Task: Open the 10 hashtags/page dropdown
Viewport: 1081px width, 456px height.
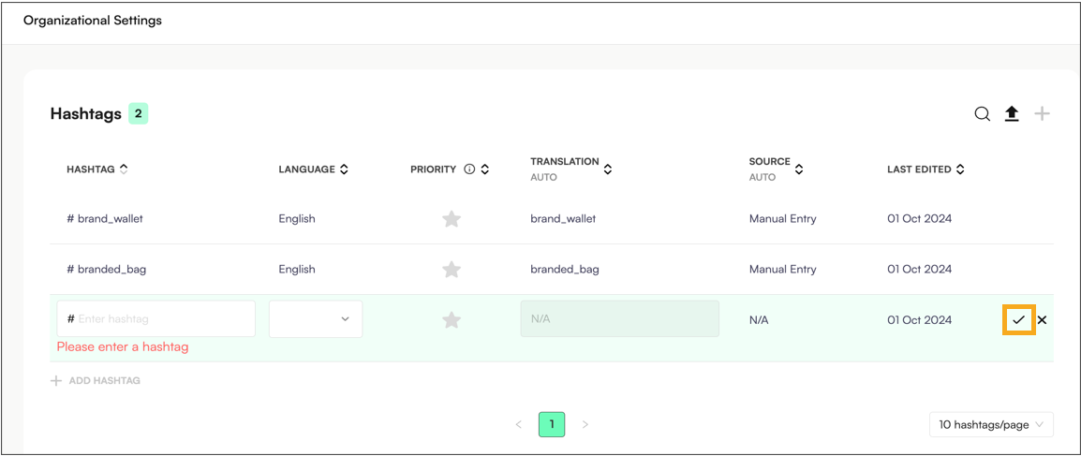Action: coord(991,425)
